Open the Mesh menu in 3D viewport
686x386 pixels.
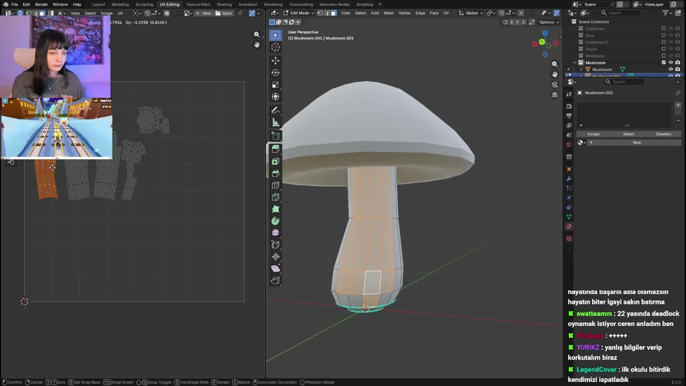coord(389,13)
